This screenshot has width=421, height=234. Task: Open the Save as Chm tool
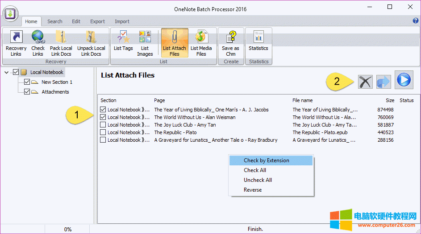[230, 43]
